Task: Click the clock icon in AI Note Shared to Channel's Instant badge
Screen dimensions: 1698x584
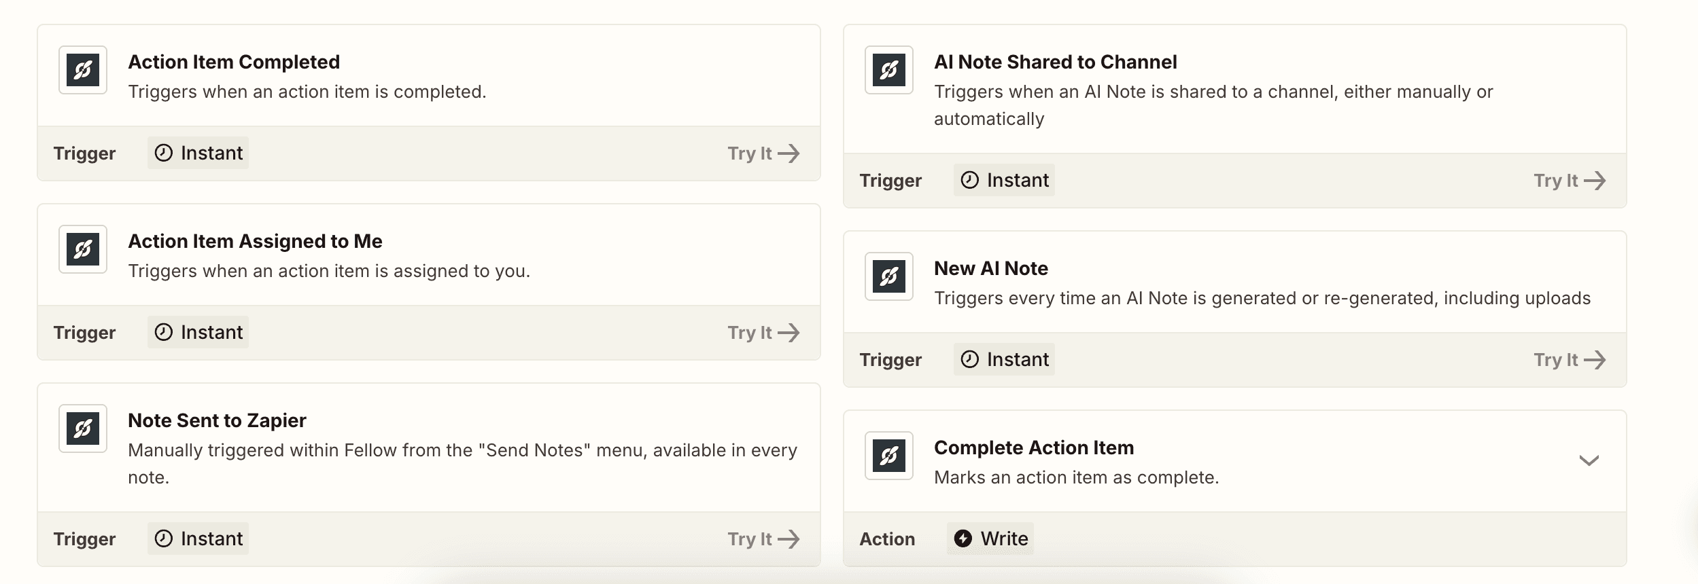Action: click(970, 180)
